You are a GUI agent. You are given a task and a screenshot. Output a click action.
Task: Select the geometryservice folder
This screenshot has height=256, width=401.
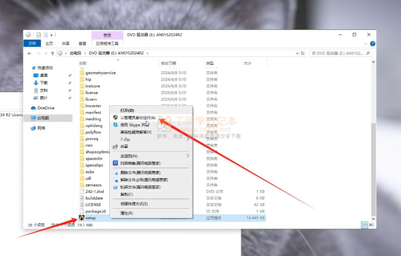pyautogui.click(x=101, y=73)
